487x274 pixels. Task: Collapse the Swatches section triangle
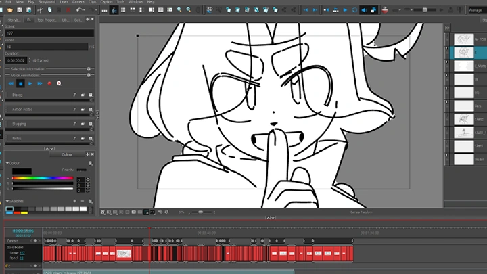pyautogui.click(x=7, y=201)
